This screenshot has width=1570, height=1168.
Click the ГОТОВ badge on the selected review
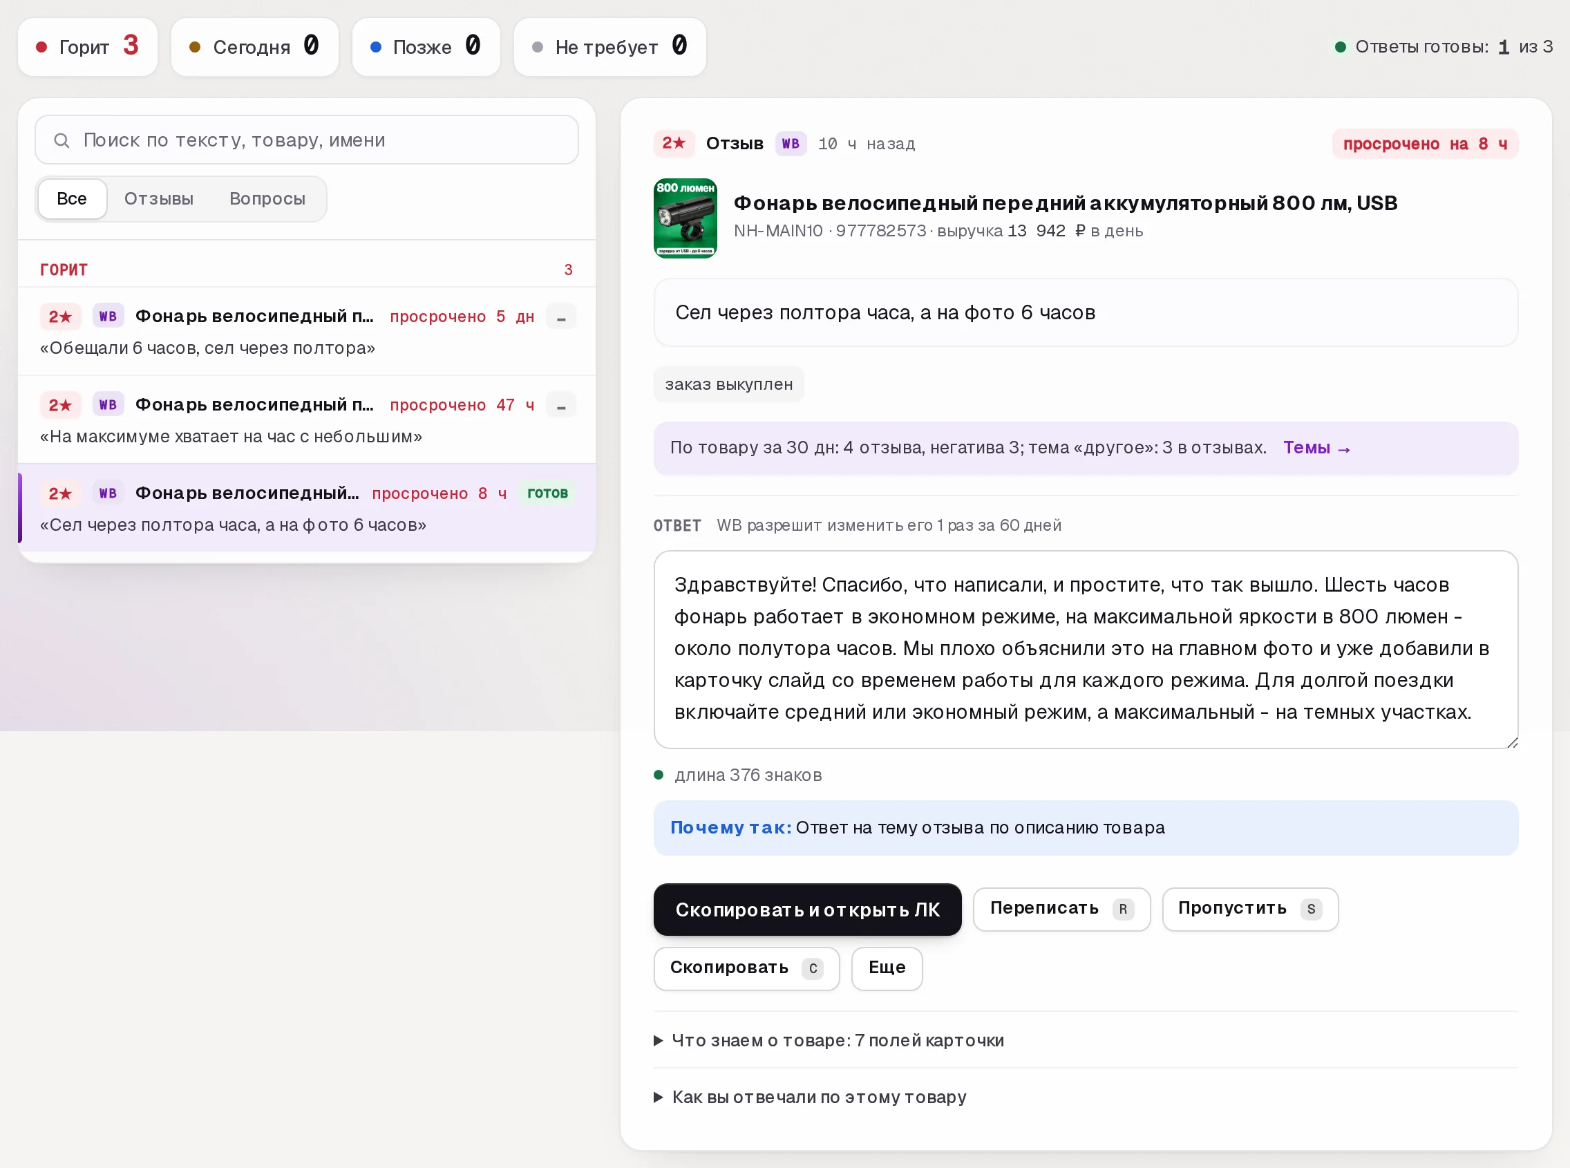tap(547, 493)
